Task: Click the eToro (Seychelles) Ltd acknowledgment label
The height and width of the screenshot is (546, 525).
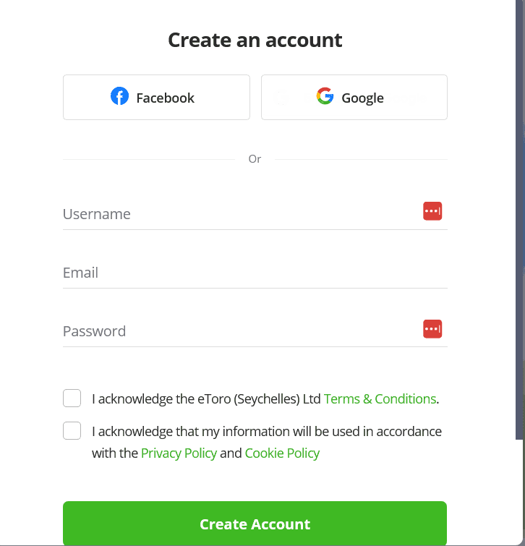Action: (x=206, y=398)
